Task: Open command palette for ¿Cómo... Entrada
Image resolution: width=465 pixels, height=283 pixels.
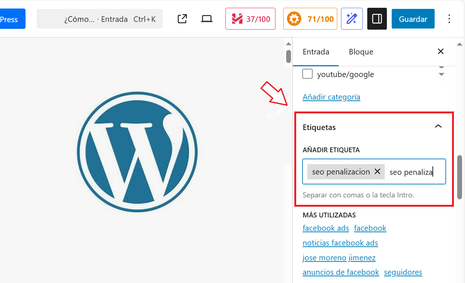Action: tap(100, 19)
